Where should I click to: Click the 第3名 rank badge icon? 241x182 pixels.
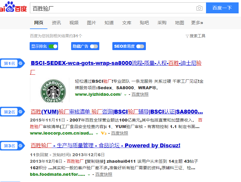point(20,146)
